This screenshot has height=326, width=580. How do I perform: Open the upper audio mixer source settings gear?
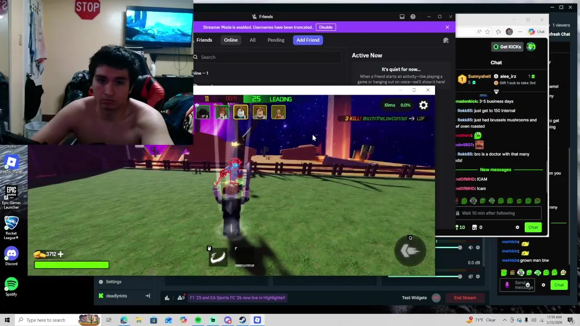point(478,248)
